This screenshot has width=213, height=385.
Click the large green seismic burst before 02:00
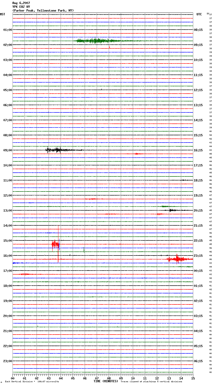point(100,41)
